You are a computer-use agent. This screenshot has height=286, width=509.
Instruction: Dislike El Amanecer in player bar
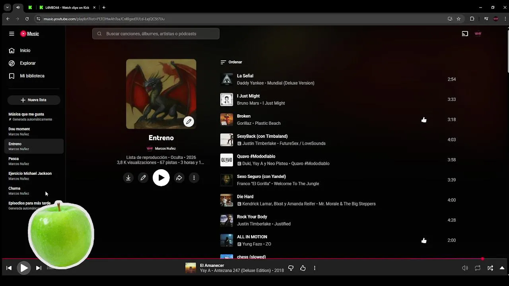pos(291,268)
